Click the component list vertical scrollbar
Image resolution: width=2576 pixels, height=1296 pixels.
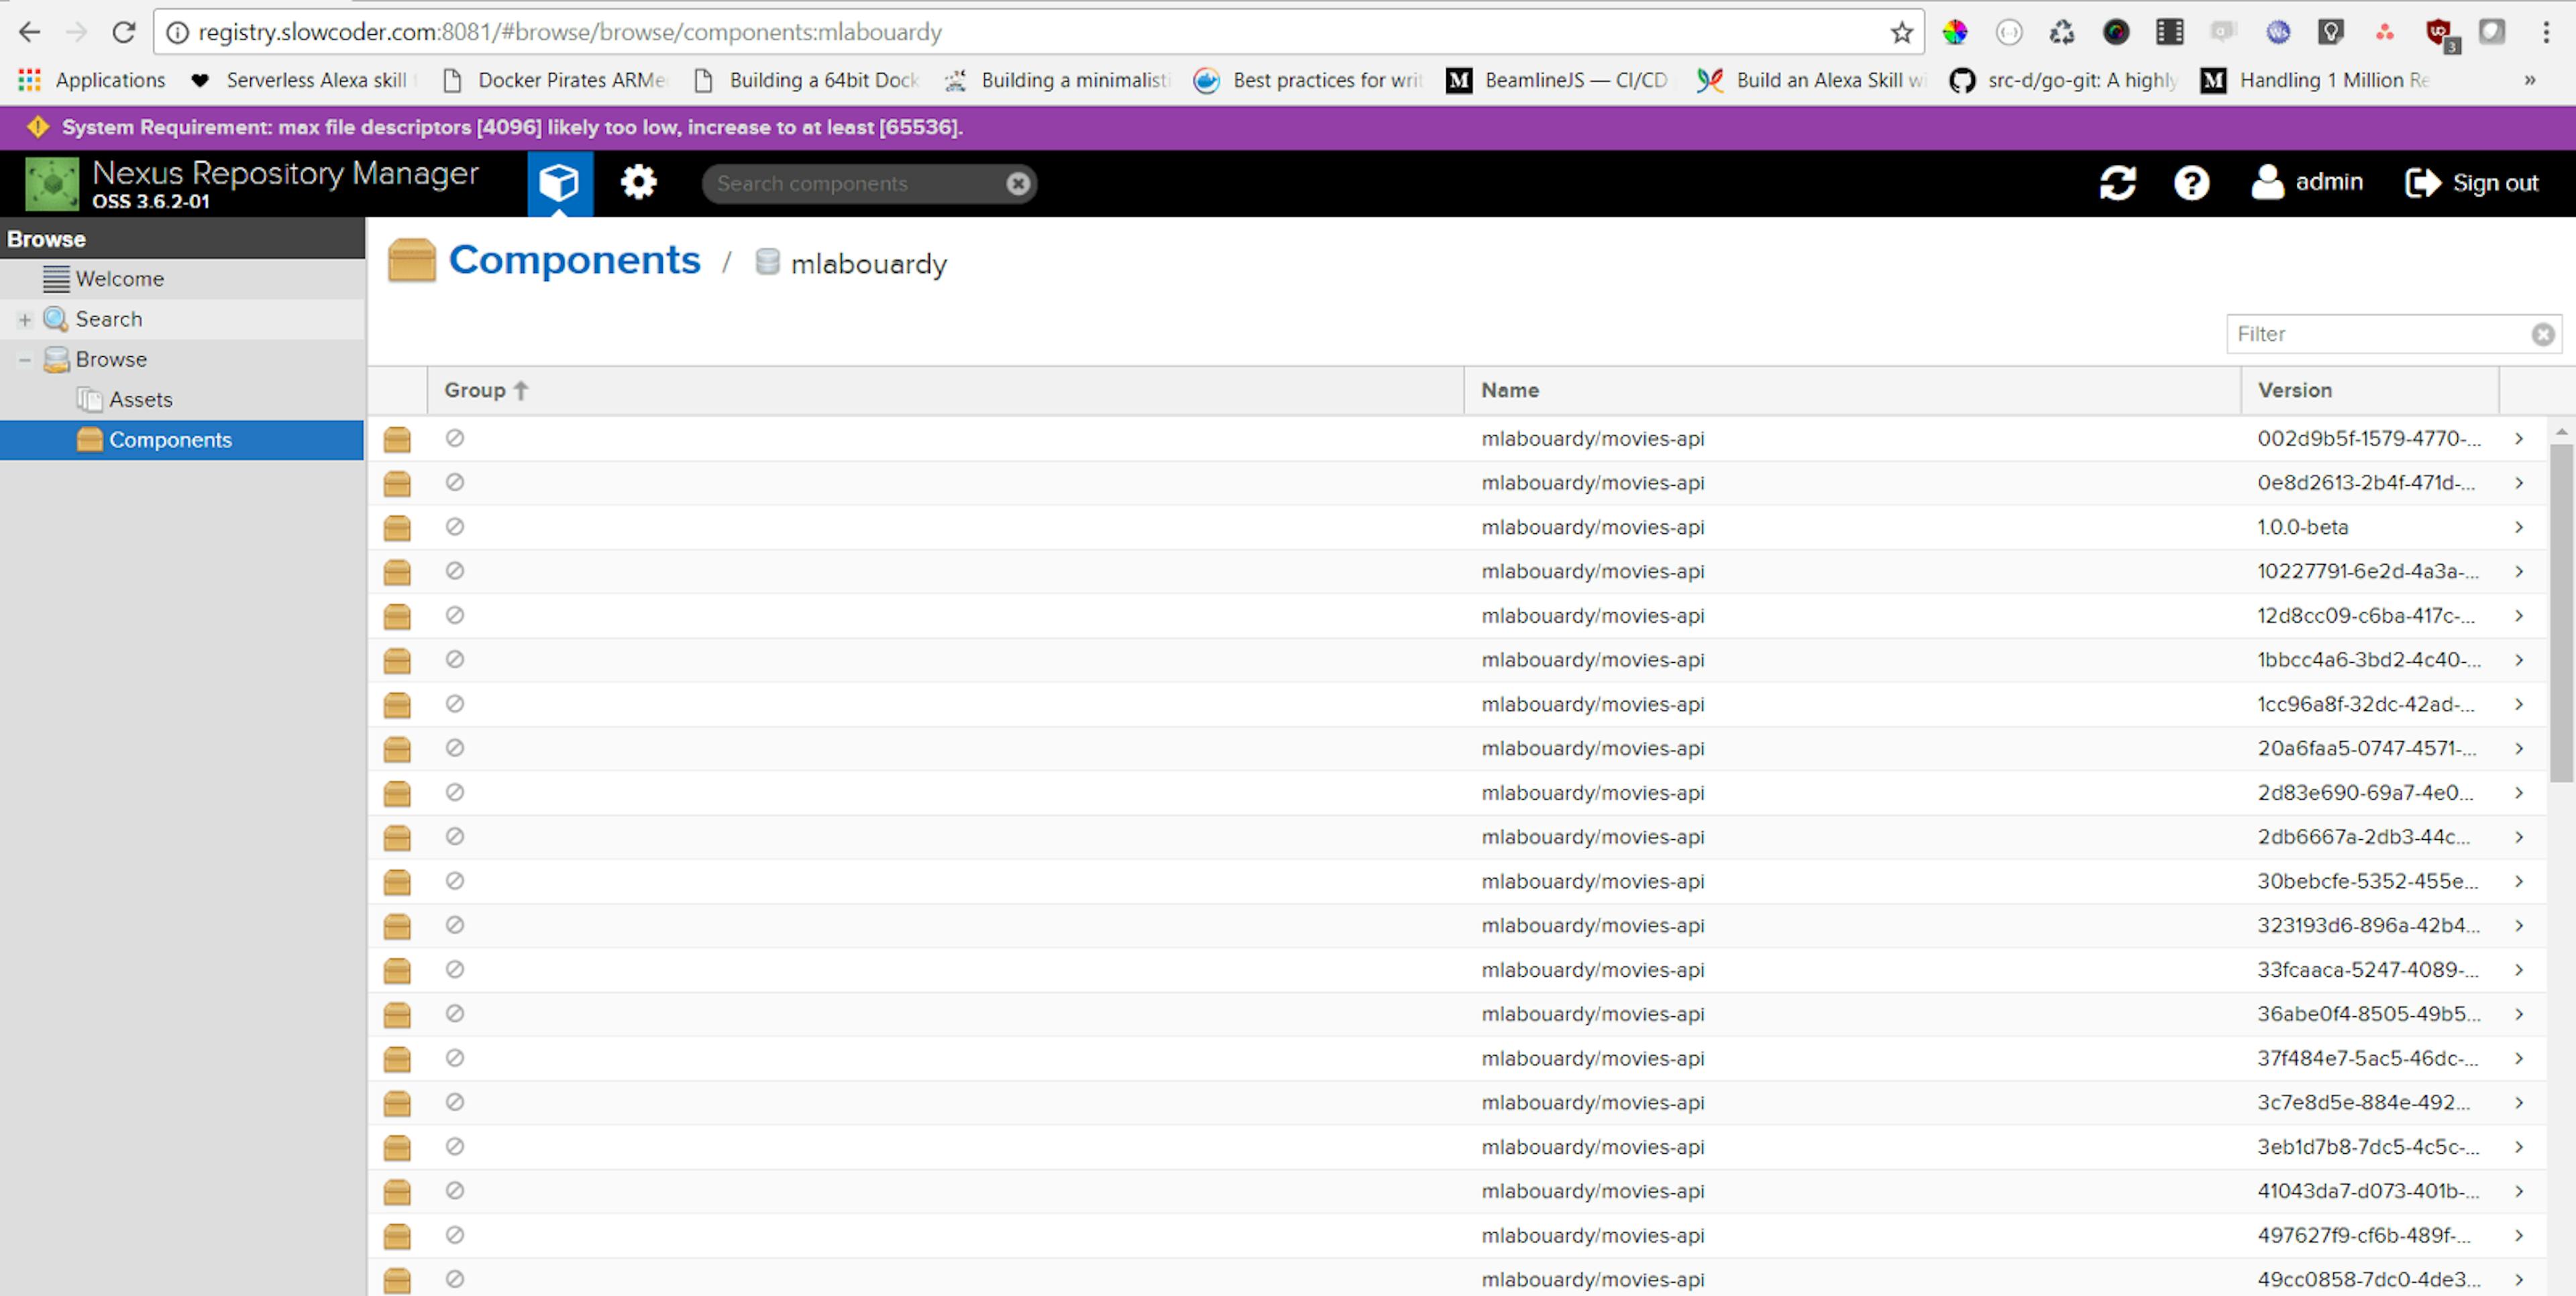pyautogui.click(x=2561, y=612)
